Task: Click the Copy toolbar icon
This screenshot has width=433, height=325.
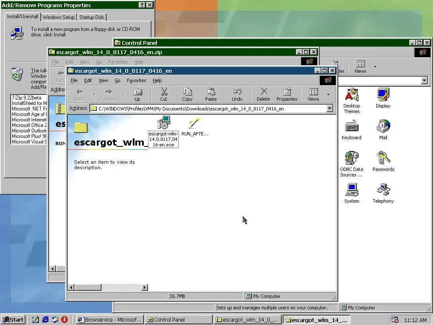Action: [x=187, y=94]
